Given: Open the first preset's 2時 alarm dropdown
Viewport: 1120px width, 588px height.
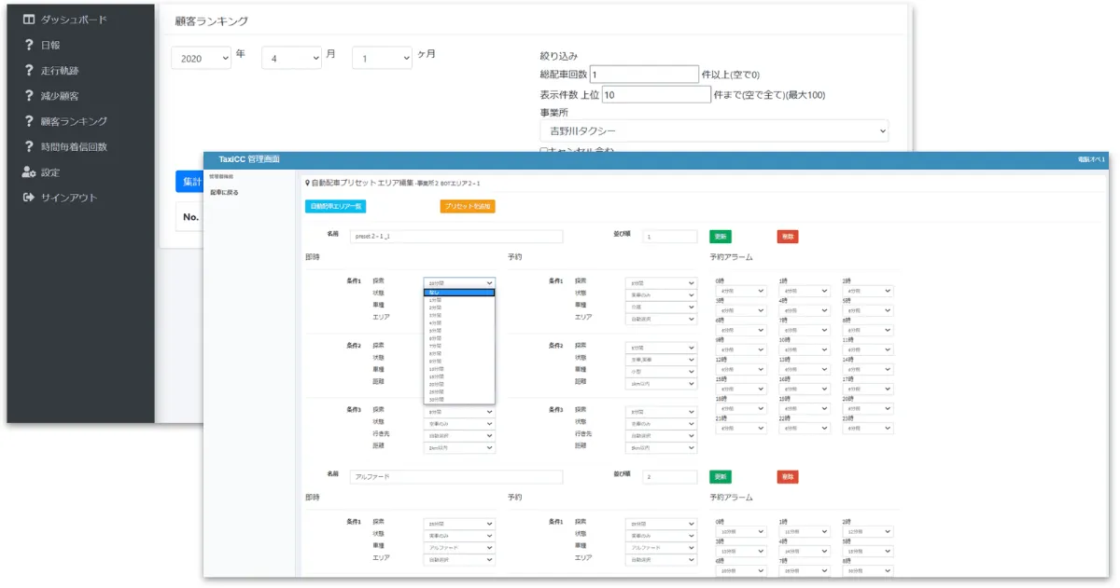Looking at the screenshot, I should coord(868,291).
